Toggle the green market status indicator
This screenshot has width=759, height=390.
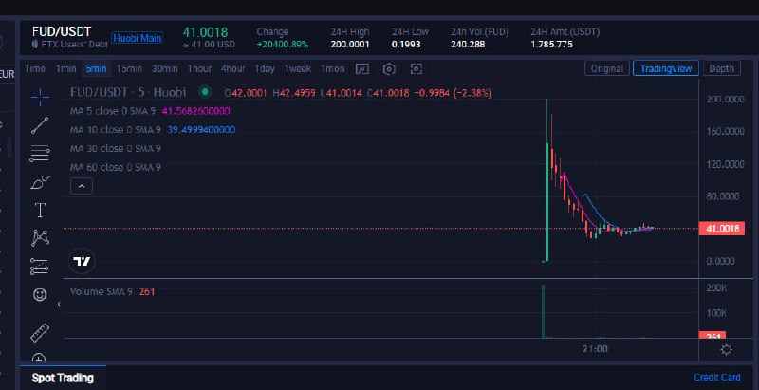[205, 91]
